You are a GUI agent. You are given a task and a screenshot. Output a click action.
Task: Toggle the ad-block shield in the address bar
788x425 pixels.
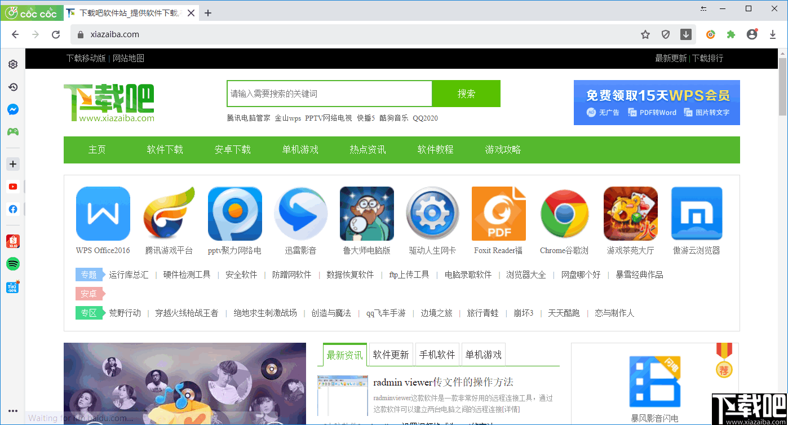pos(665,34)
